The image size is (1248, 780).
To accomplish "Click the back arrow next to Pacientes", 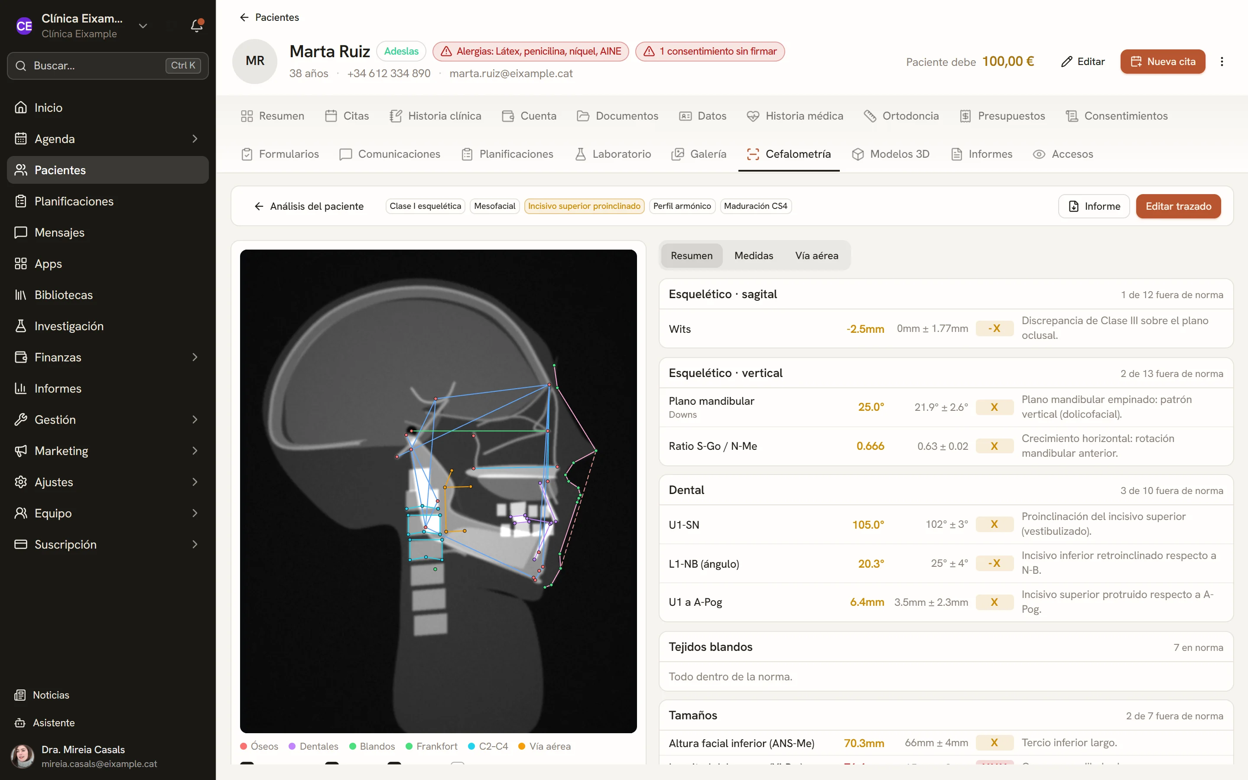I will [244, 17].
